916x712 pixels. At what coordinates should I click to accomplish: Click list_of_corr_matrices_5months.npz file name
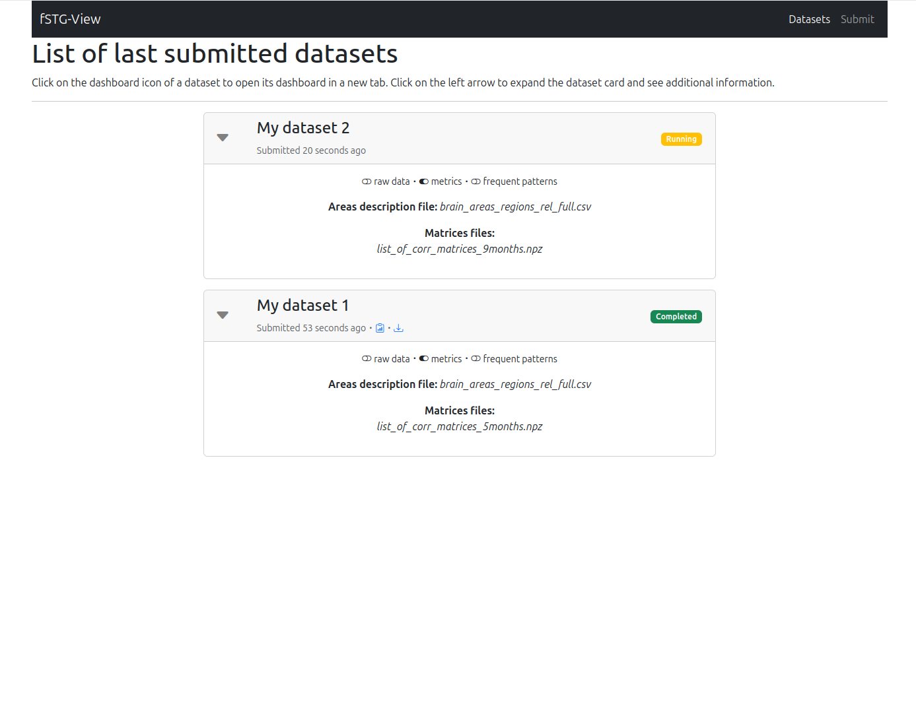click(x=460, y=426)
